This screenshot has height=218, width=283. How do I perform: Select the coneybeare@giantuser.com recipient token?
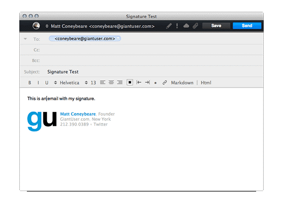[x=84, y=38]
